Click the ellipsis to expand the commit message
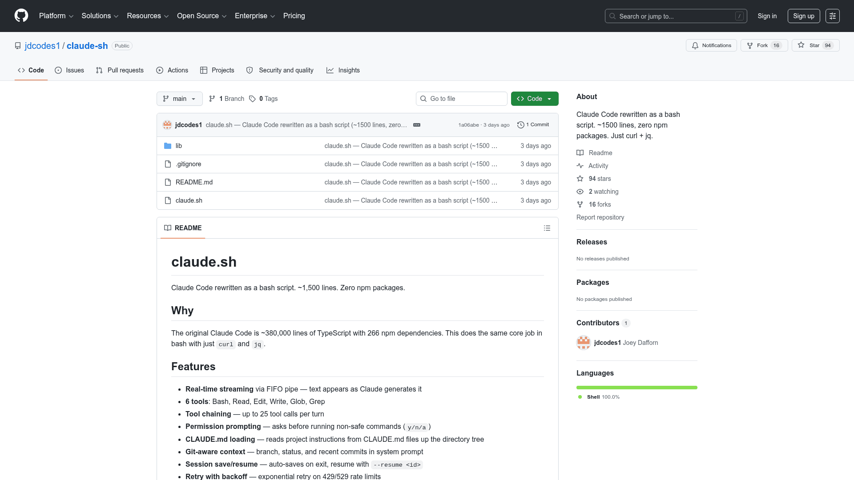This screenshot has width=854, height=480. [417, 125]
